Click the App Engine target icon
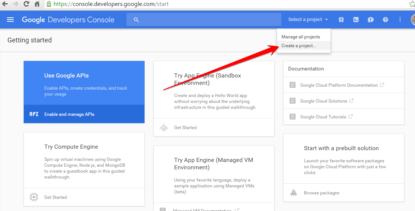The image size is (415, 211). (164, 128)
